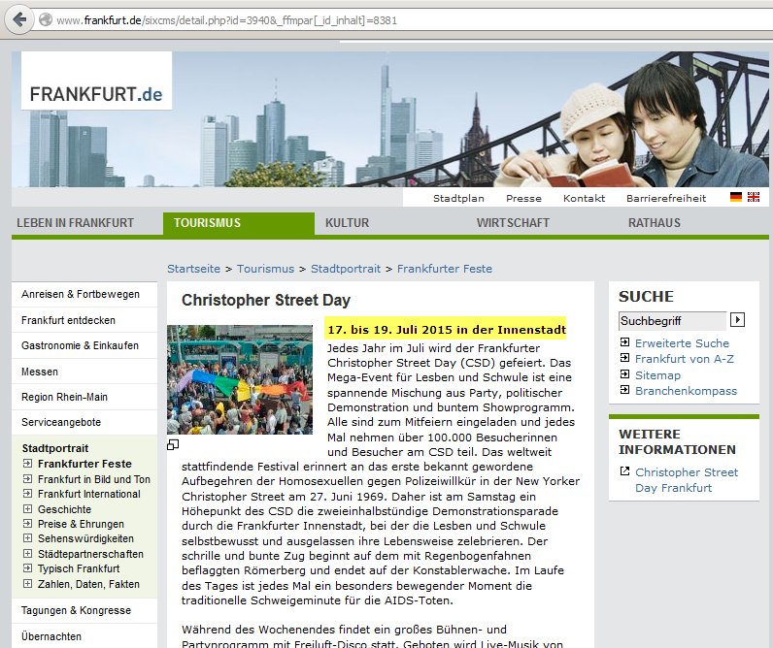773x648 pixels.
Task: Click the external link icon beside Christopher Street Day Frankfurt
Action: [x=623, y=472]
